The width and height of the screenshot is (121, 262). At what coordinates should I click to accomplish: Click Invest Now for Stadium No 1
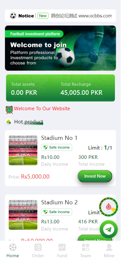tap(95, 176)
